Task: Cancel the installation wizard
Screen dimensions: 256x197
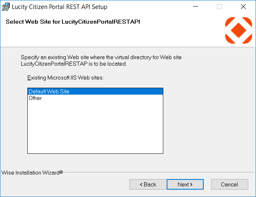Action: (229, 184)
